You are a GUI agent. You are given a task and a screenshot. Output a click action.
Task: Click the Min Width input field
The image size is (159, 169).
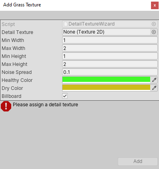click(110, 40)
